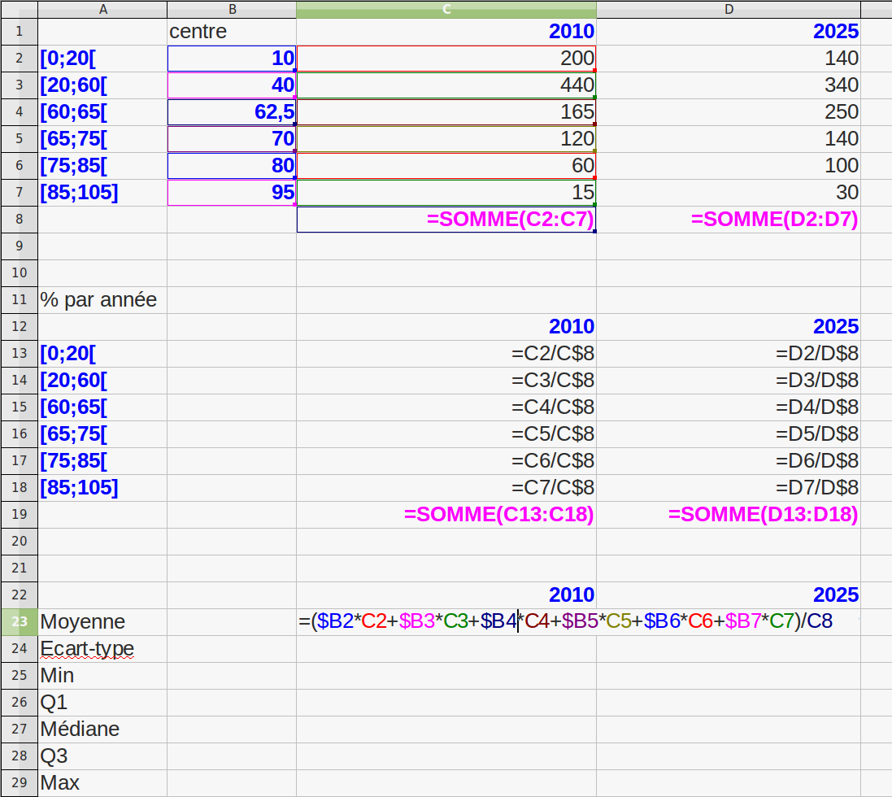Click row 8 header
The image size is (892, 797).
pyautogui.click(x=19, y=219)
